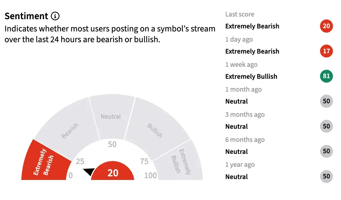Select the Neutral gauge segment

click(x=111, y=116)
